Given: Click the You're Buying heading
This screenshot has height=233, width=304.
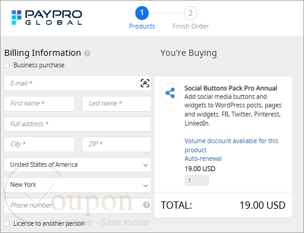Looking at the screenshot, I should tap(189, 53).
